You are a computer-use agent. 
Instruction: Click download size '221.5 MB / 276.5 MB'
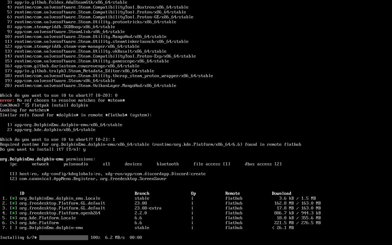[298, 223]
